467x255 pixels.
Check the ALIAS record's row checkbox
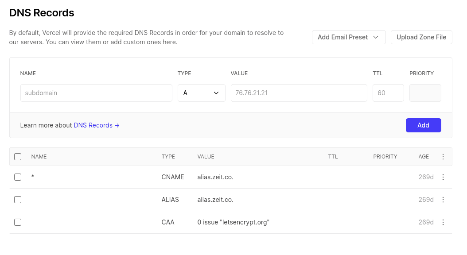[x=18, y=200]
